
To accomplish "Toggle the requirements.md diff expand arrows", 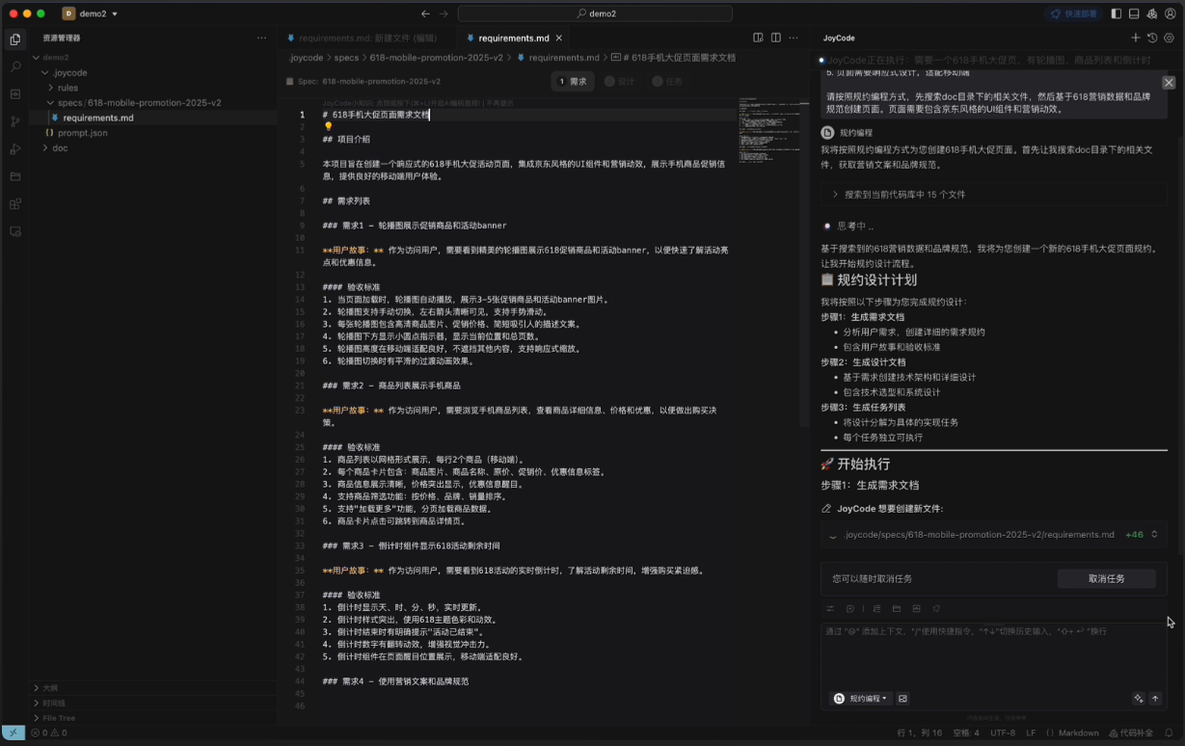I will click(x=1154, y=534).
